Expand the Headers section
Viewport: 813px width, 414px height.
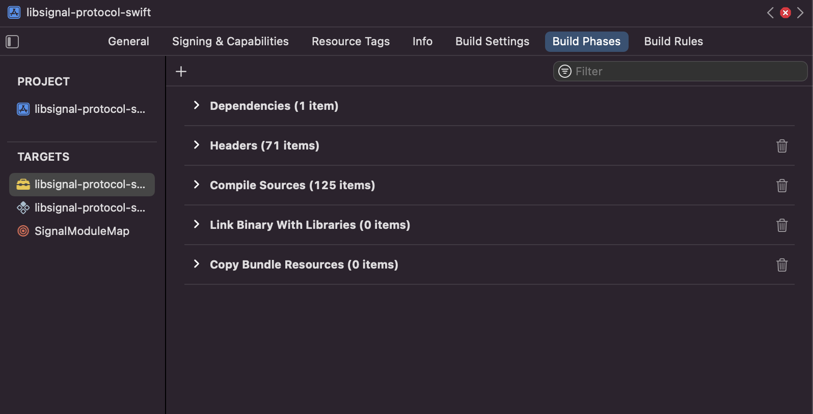(x=197, y=145)
